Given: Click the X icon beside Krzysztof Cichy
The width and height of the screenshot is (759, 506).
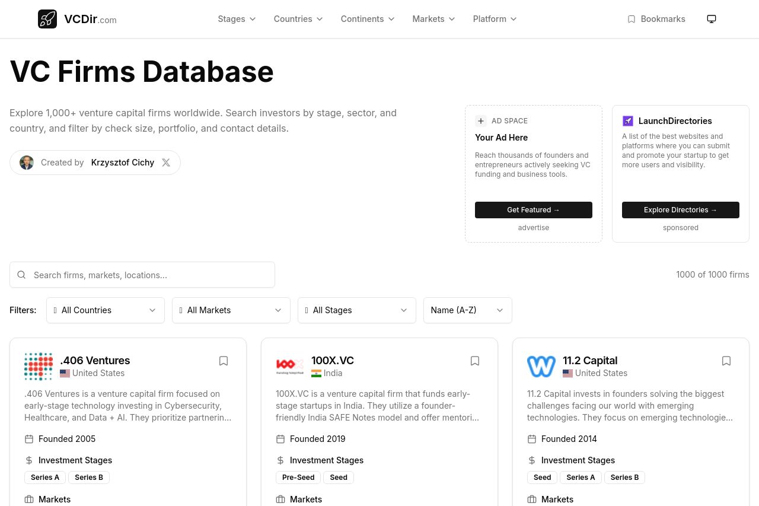Looking at the screenshot, I should (166, 163).
